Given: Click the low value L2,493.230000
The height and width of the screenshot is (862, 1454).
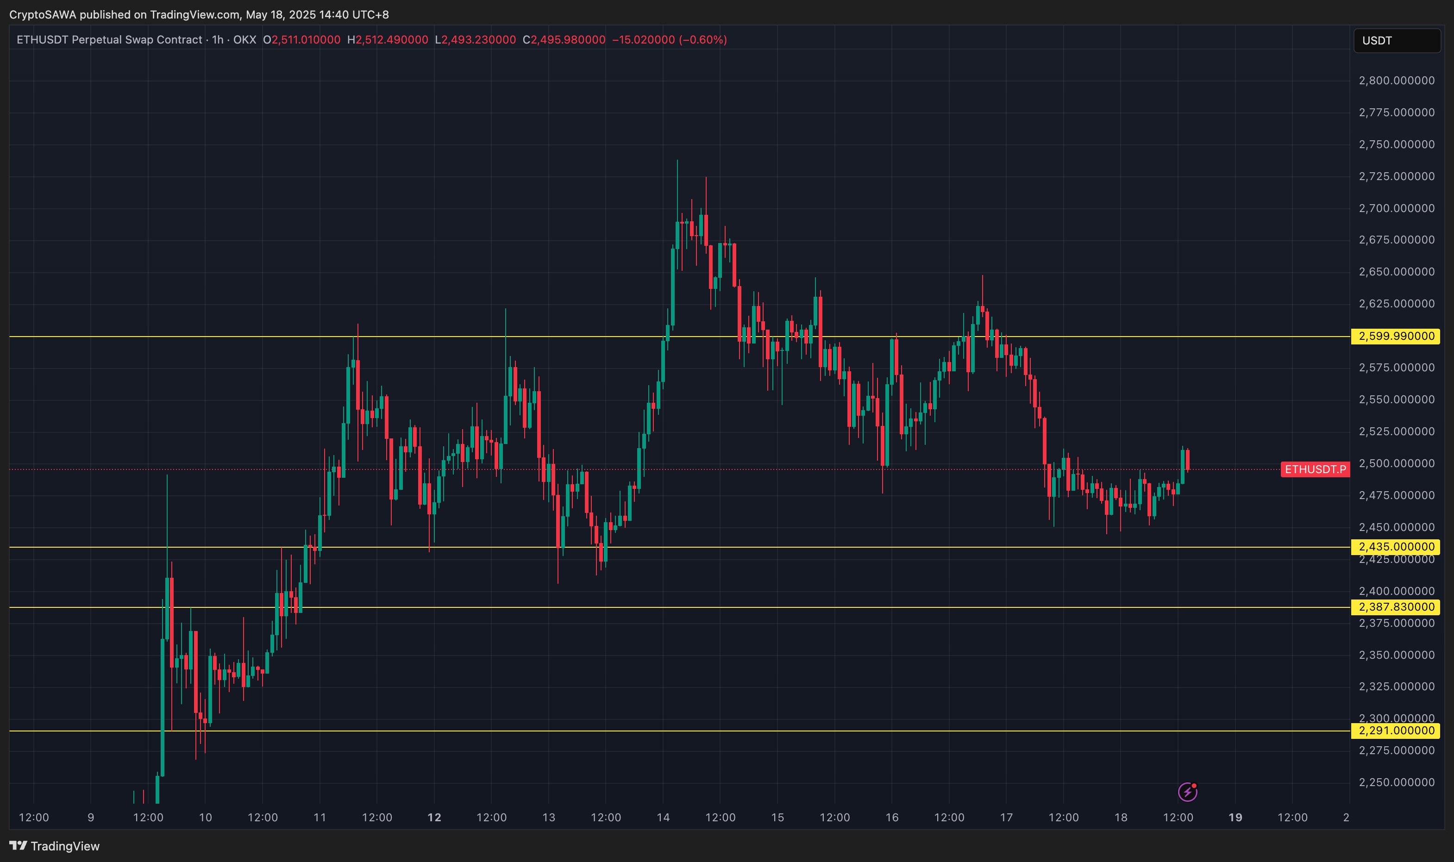Looking at the screenshot, I should (475, 39).
